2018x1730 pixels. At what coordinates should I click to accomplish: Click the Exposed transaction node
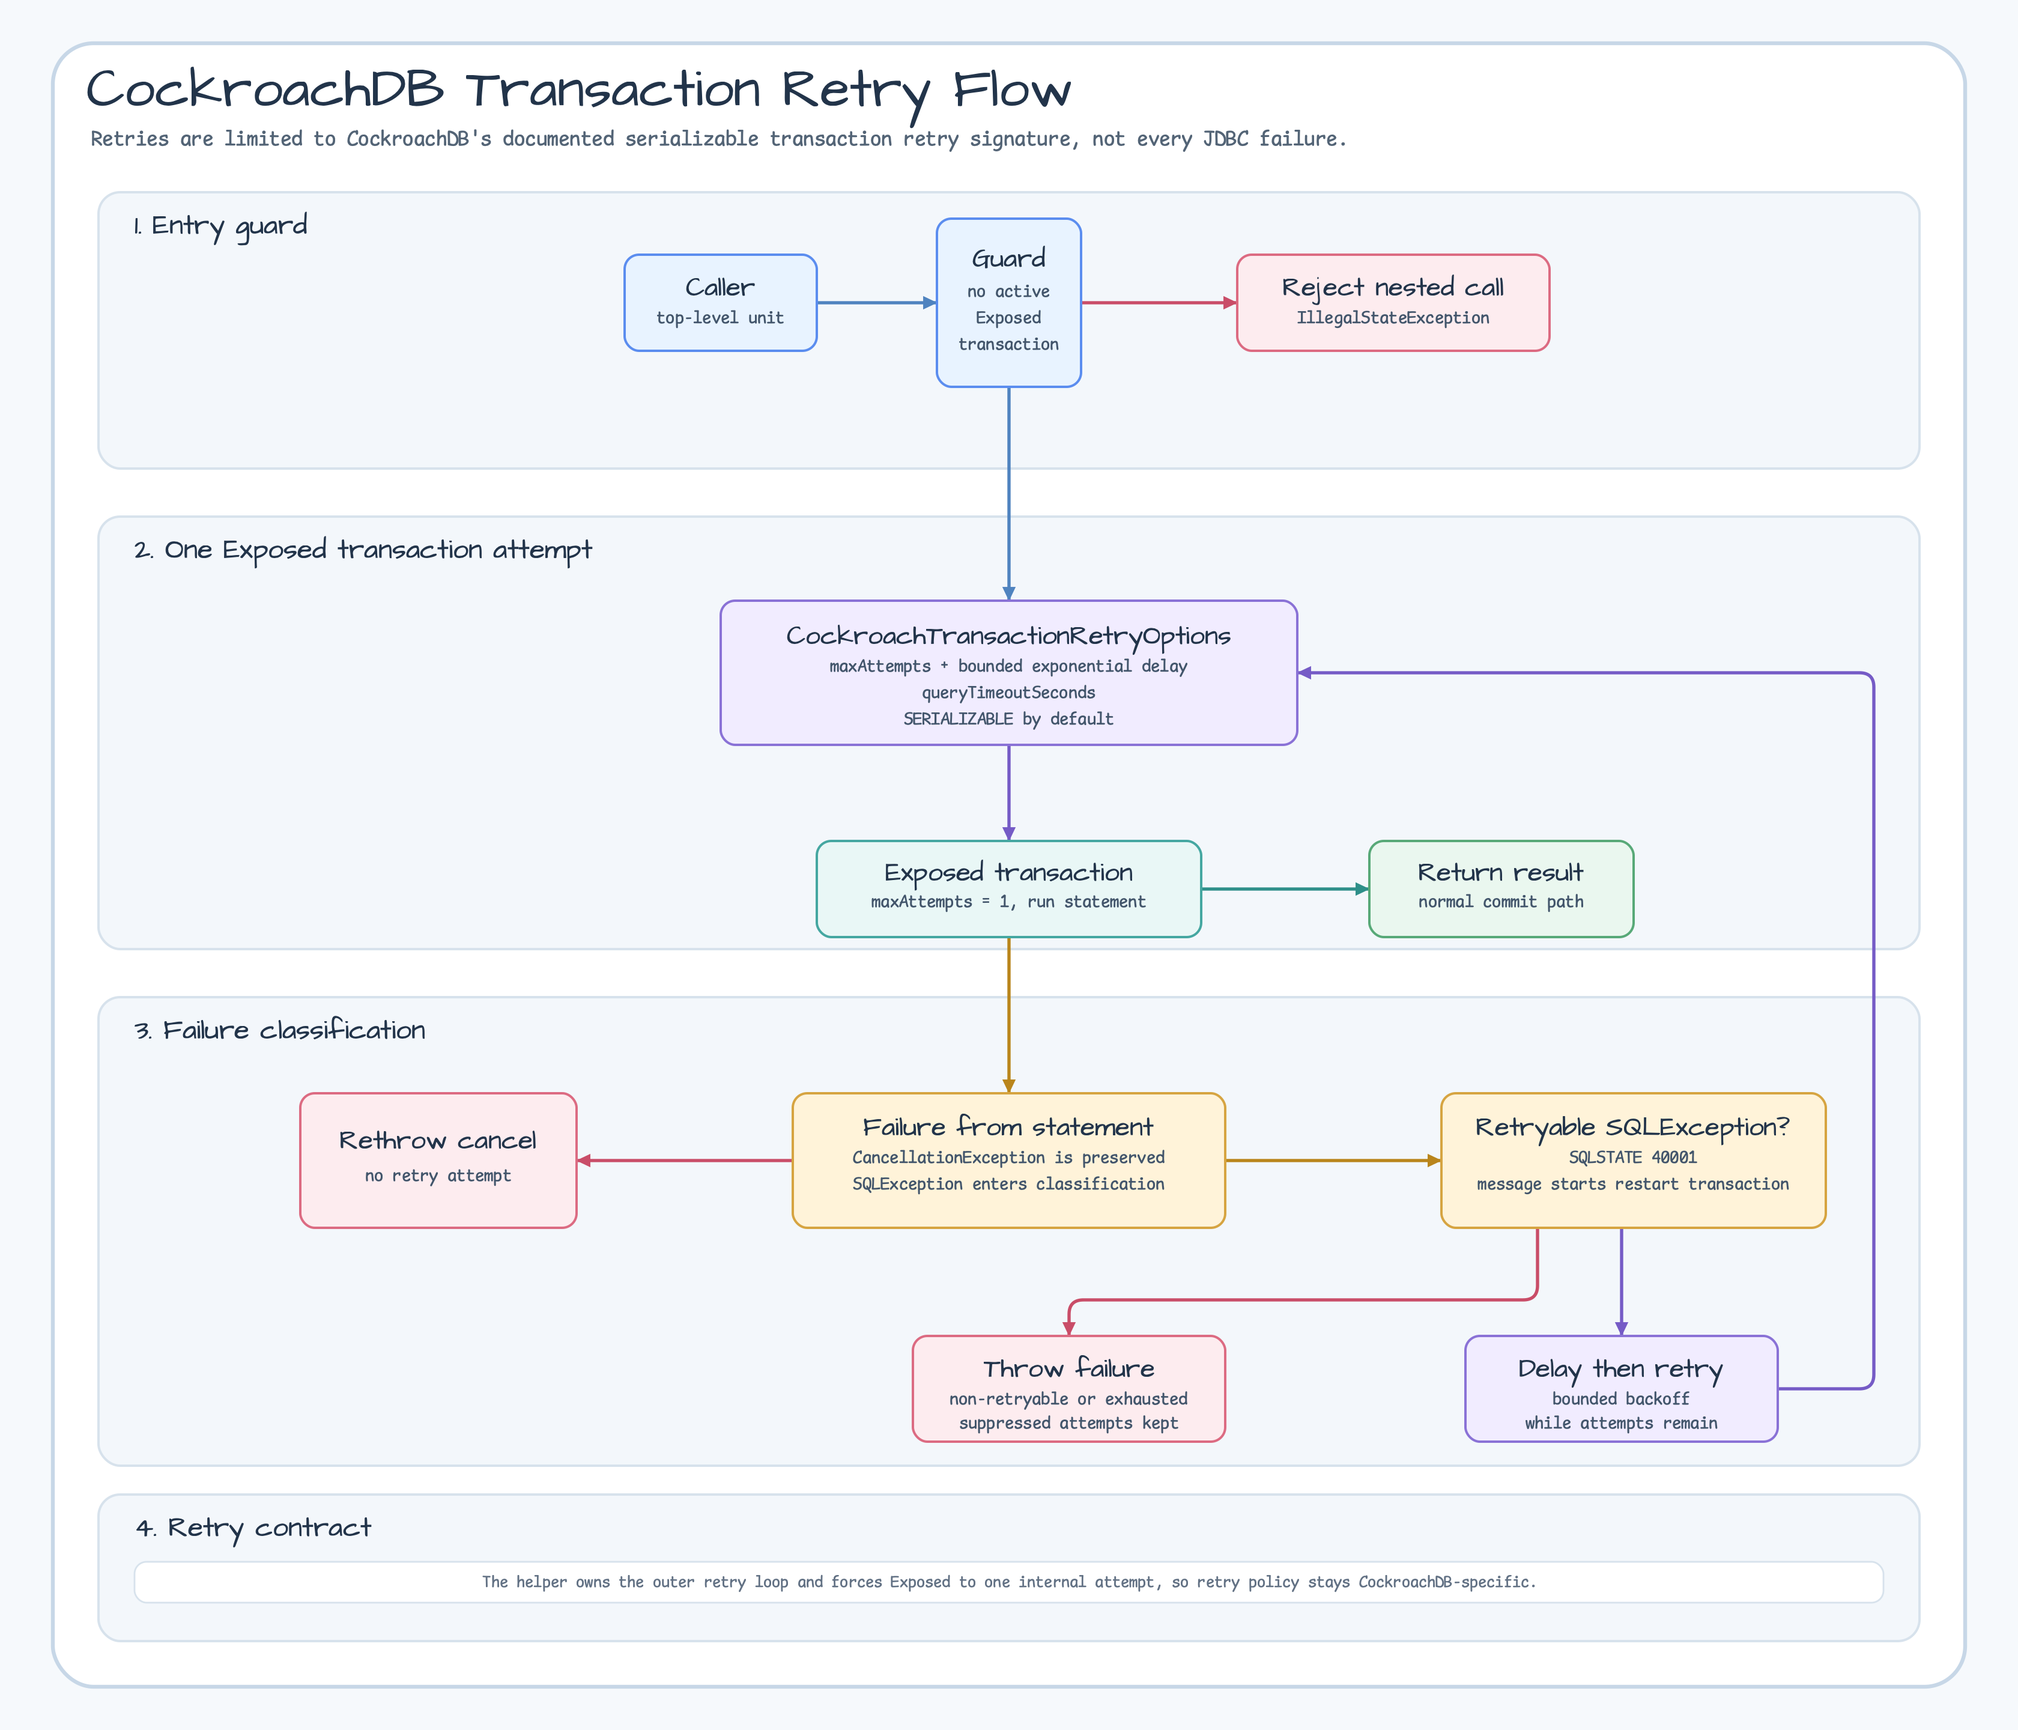1008,890
